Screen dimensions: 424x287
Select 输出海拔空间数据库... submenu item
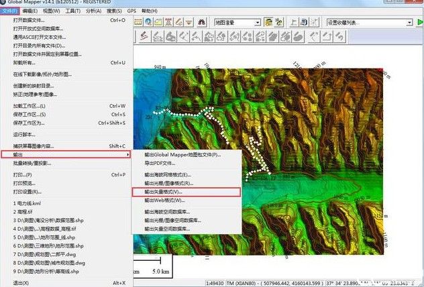coord(187,212)
